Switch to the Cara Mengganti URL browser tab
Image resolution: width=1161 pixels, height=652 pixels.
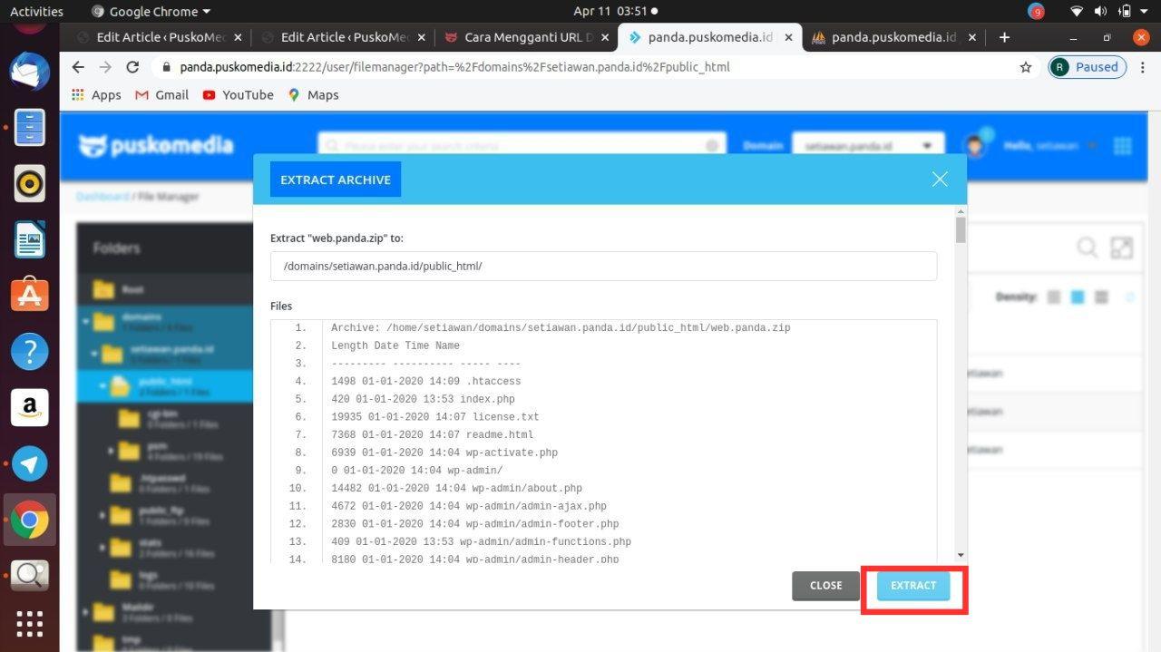pos(522,37)
